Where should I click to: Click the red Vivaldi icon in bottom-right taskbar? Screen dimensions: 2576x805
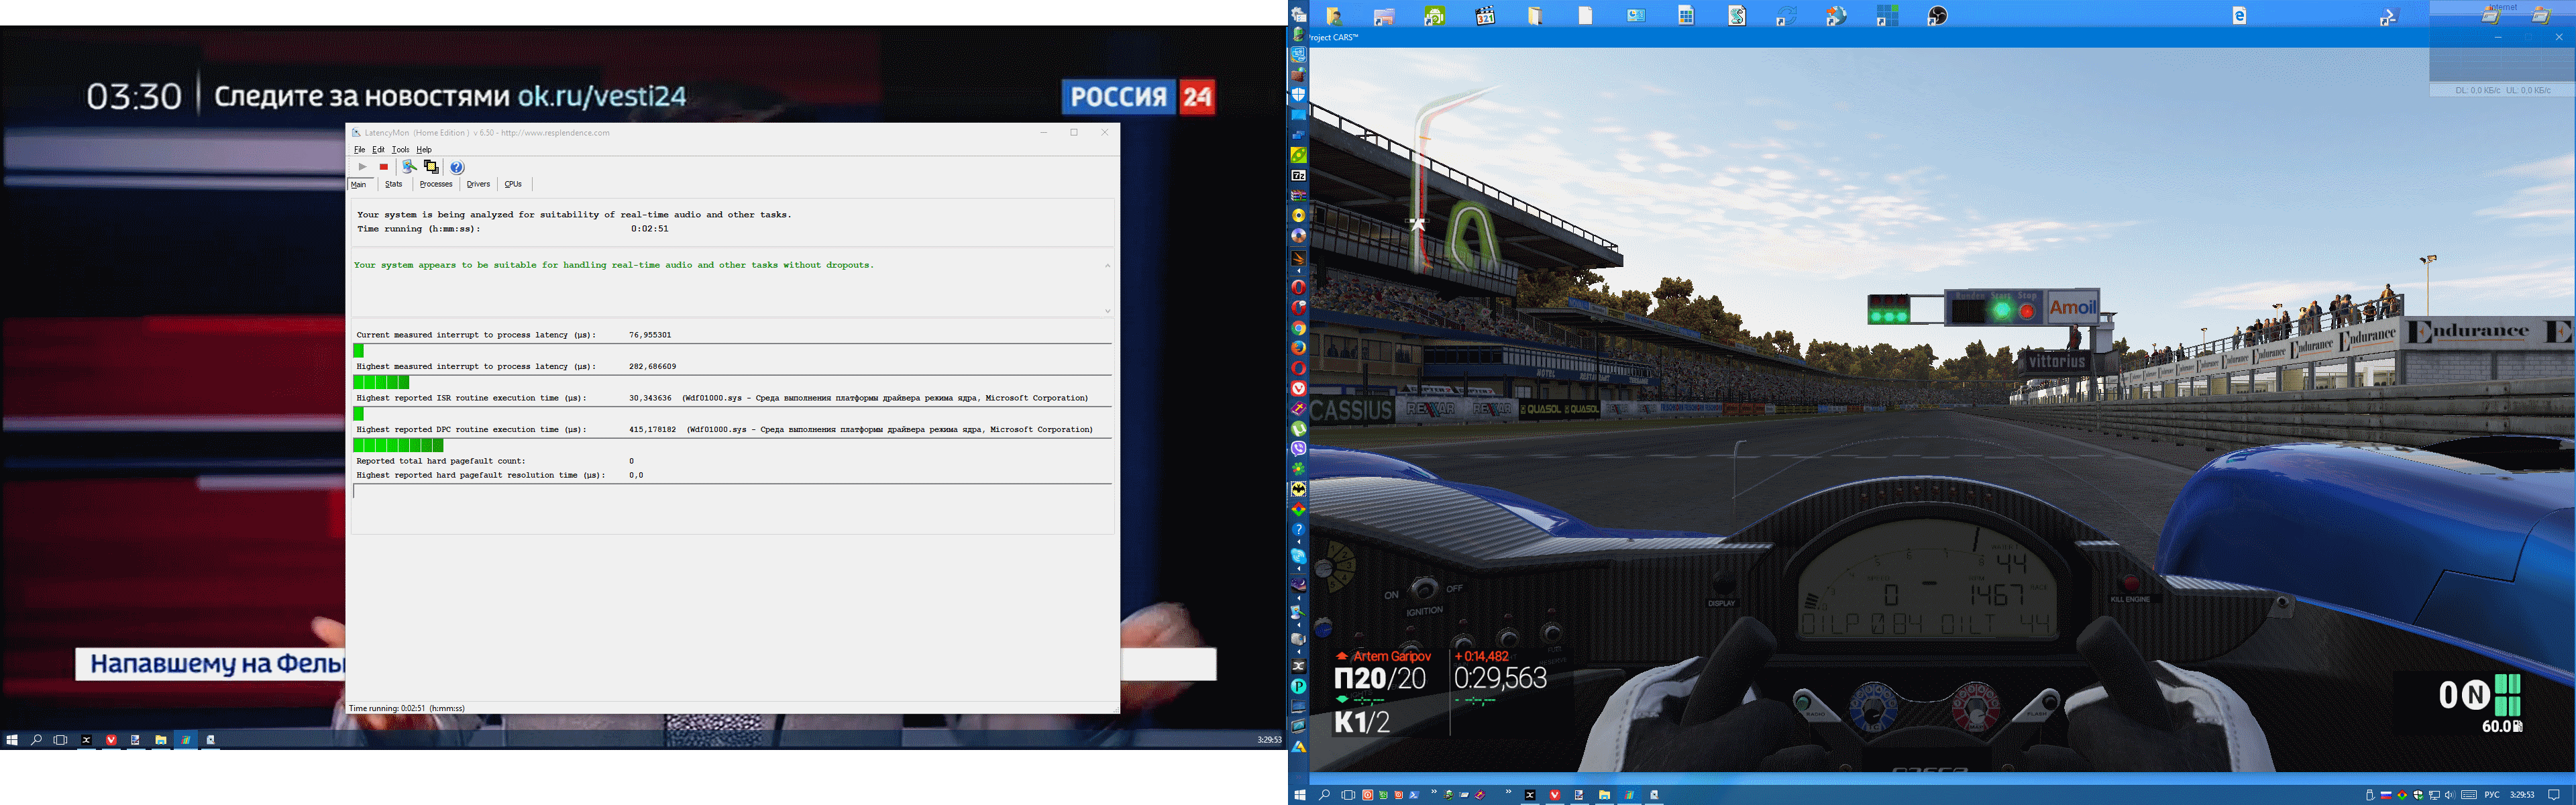click(1554, 795)
